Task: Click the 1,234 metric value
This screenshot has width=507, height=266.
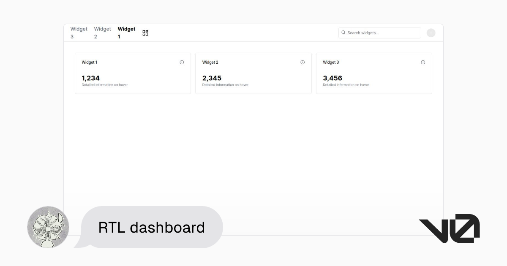Action: click(x=91, y=78)
